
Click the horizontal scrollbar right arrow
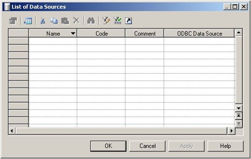231,131
